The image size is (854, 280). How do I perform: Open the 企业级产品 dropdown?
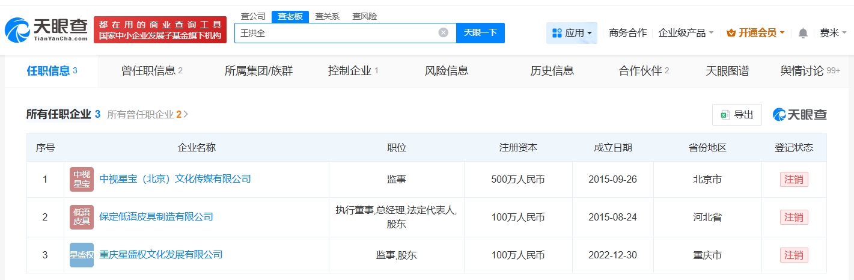(x=686, y=33)
